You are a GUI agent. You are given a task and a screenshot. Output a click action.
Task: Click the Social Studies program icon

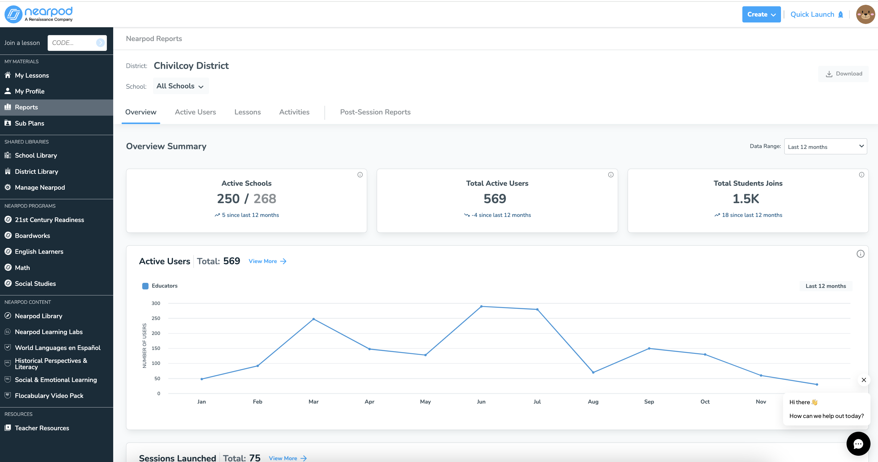[x=8, y=283]
